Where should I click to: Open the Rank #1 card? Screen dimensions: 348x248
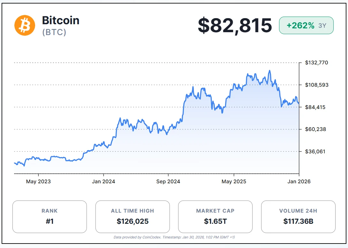point(49,217)
